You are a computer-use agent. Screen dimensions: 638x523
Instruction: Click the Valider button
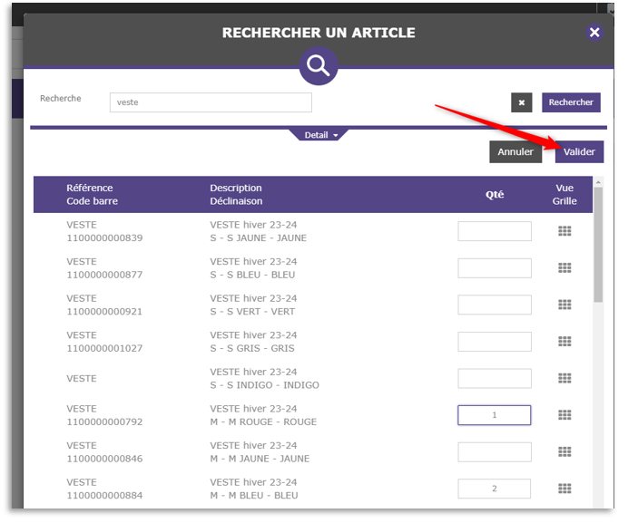(x=579, y=151)
